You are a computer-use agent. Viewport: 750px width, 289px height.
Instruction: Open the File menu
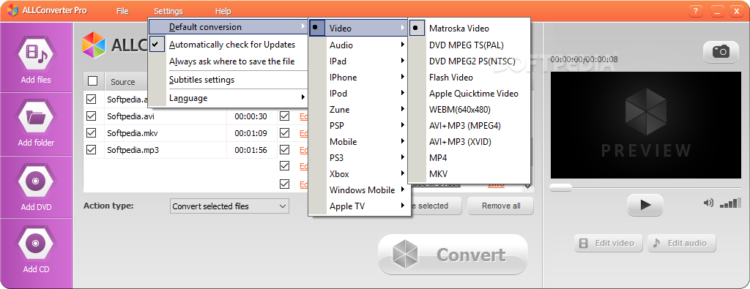tap(122, 11)
